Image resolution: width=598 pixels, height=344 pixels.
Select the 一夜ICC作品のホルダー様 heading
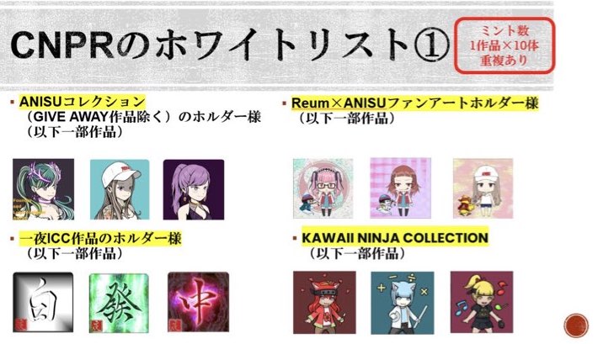click(100, 239)
